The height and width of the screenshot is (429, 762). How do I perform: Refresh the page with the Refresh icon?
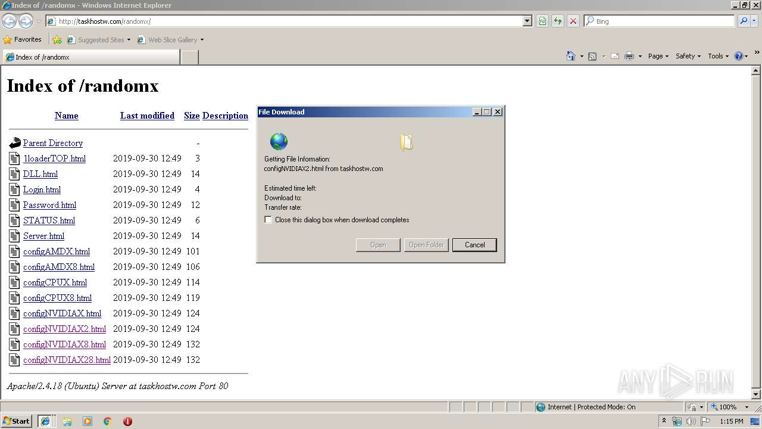click(558, 21)
